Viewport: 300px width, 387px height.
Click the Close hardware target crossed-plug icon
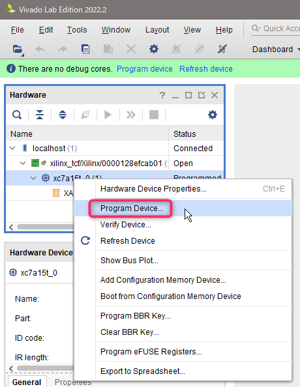(222, 49)
